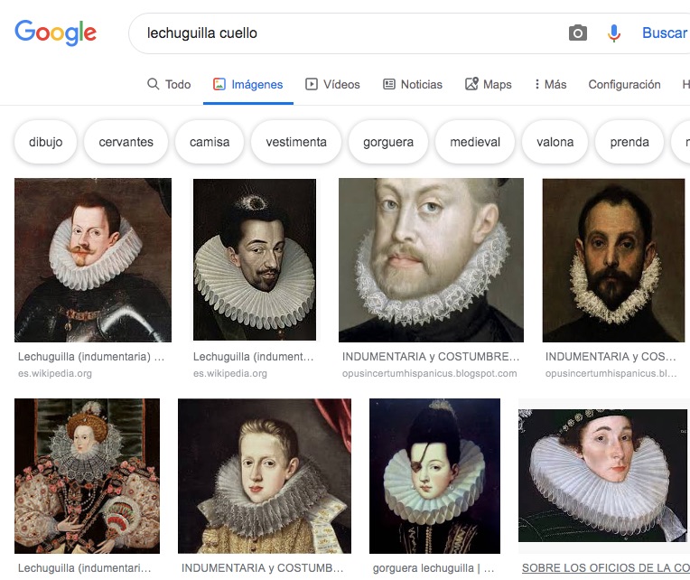Start voice search with microphone icon
This screenshot has height=580, width=690.
coord(614,33)
